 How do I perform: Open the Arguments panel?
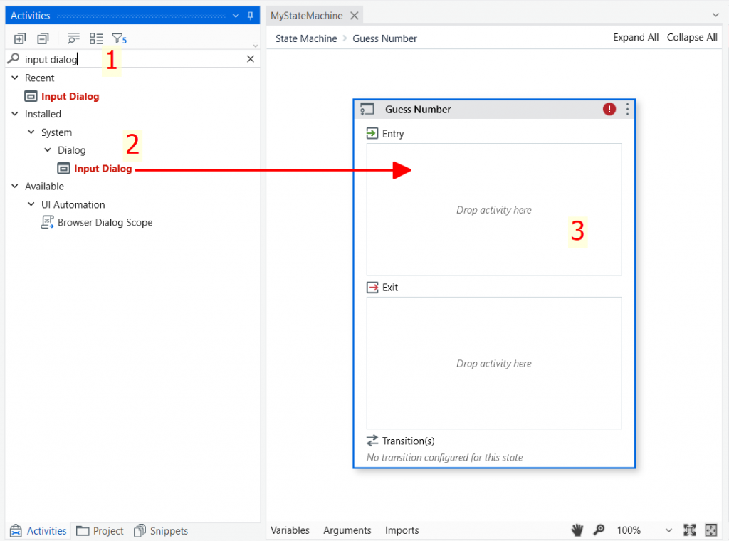pos(347,530)
